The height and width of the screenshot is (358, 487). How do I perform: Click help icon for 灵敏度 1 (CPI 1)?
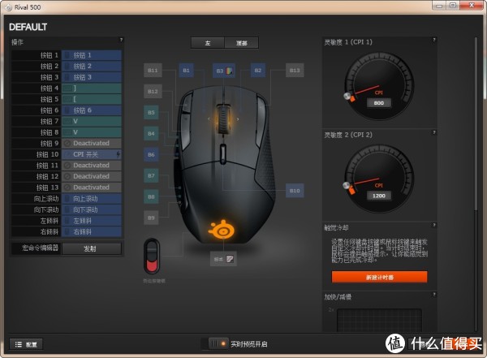tap(434, 40)
